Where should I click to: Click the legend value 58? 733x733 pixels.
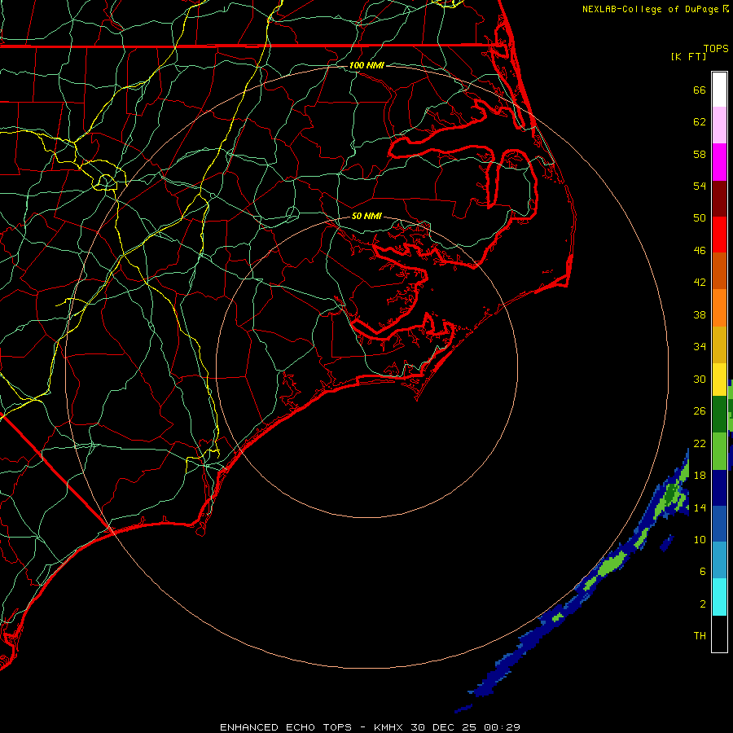pyautogui.click(x=700, y=154)
